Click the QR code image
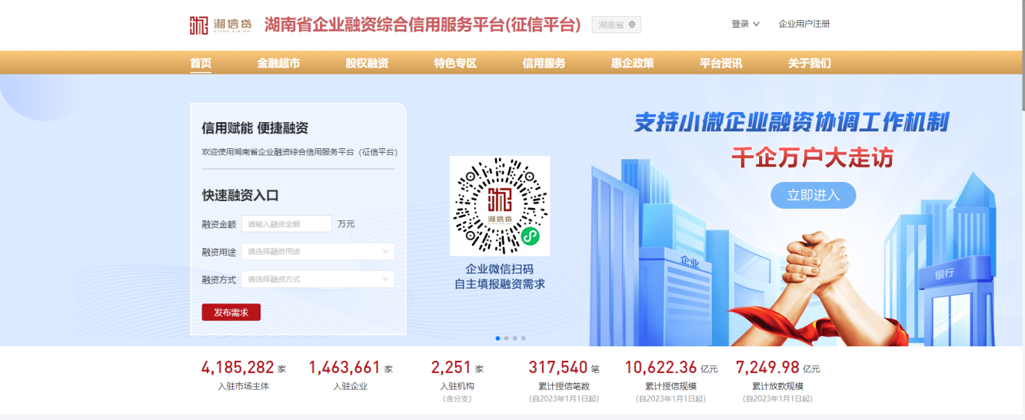 click(x=500, y=206)
